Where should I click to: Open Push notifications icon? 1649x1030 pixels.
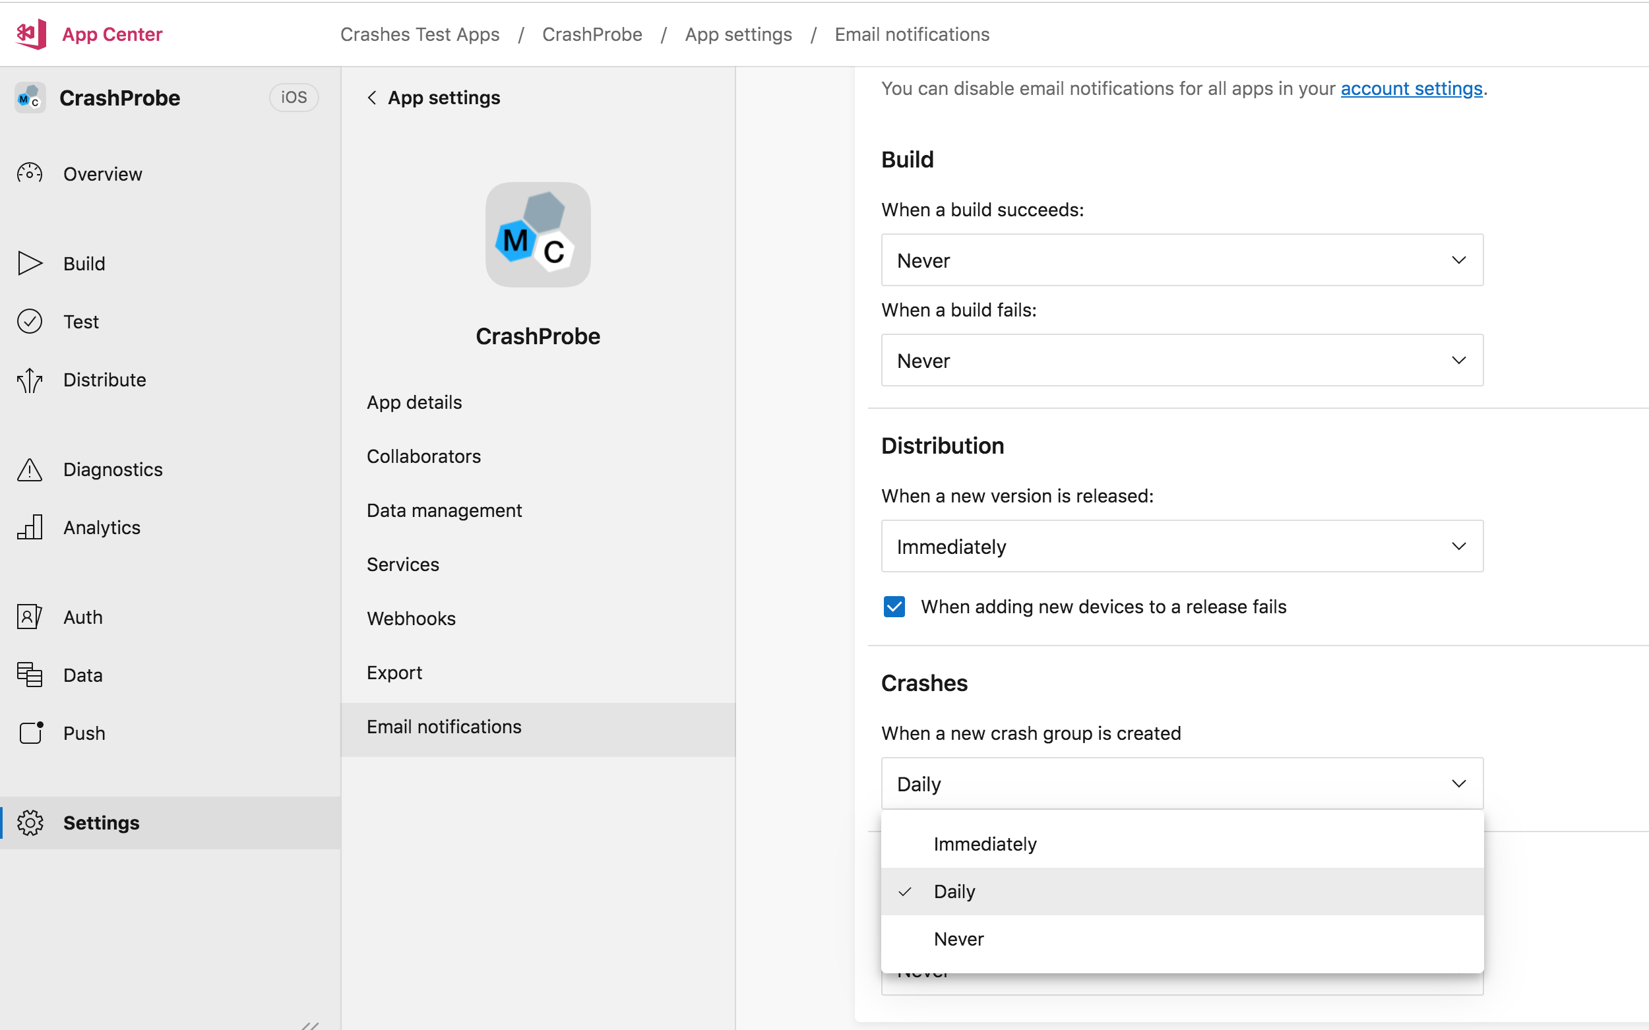pos(30,733)
